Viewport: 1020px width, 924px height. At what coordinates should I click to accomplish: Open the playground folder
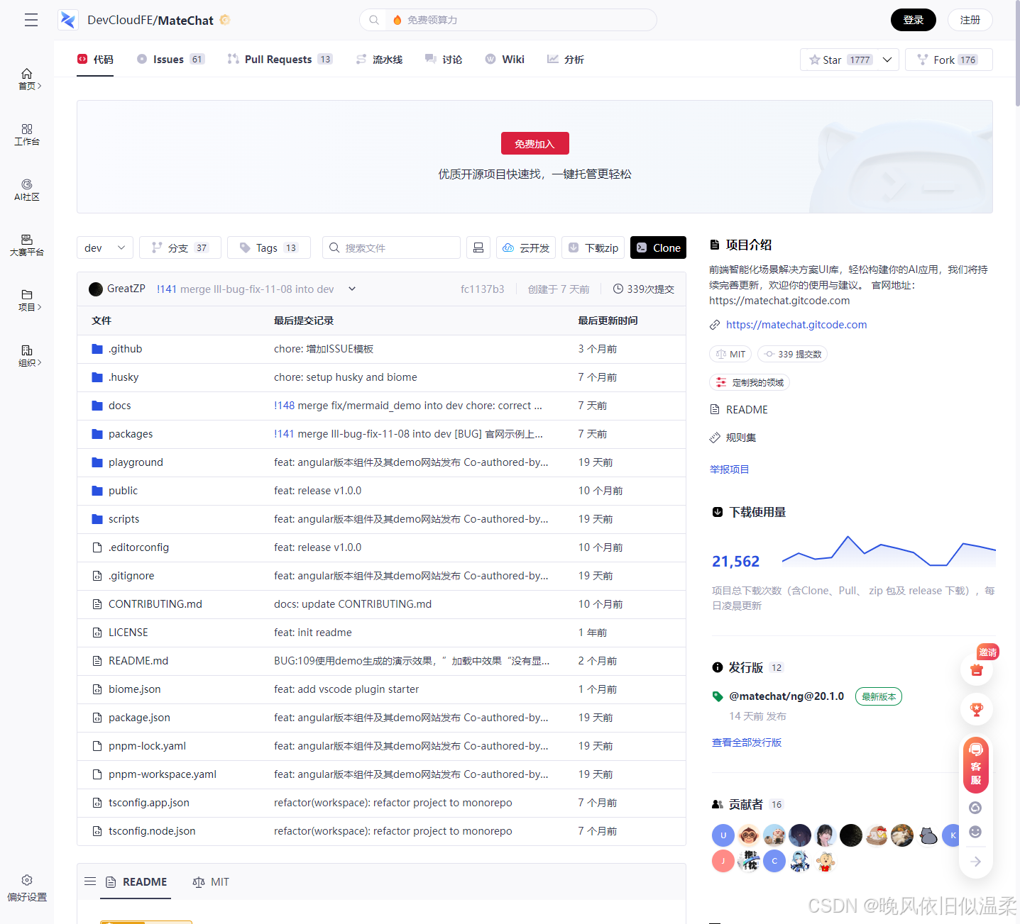click(136, 462)
